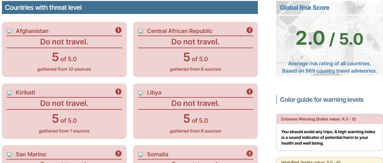Screen dimensions: 383x163
Task: Click the Global Risk Score heading
Action: [x=305, y=8]
